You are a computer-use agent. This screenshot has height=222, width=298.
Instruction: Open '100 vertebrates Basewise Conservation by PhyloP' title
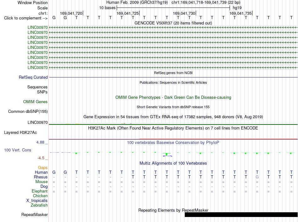pyautogui.click(x=173, y=142)
